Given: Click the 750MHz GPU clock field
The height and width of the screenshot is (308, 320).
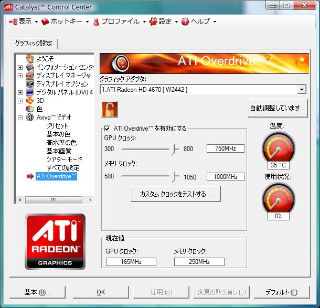Looking at the screenshot, I should point(225,148).
